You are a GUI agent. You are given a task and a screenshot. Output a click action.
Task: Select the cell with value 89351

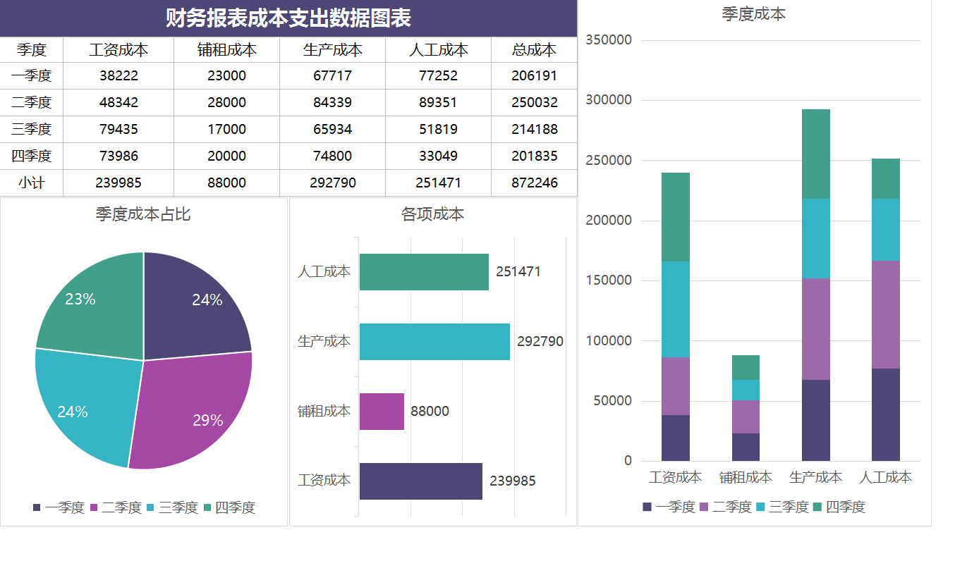pos(439,103)
